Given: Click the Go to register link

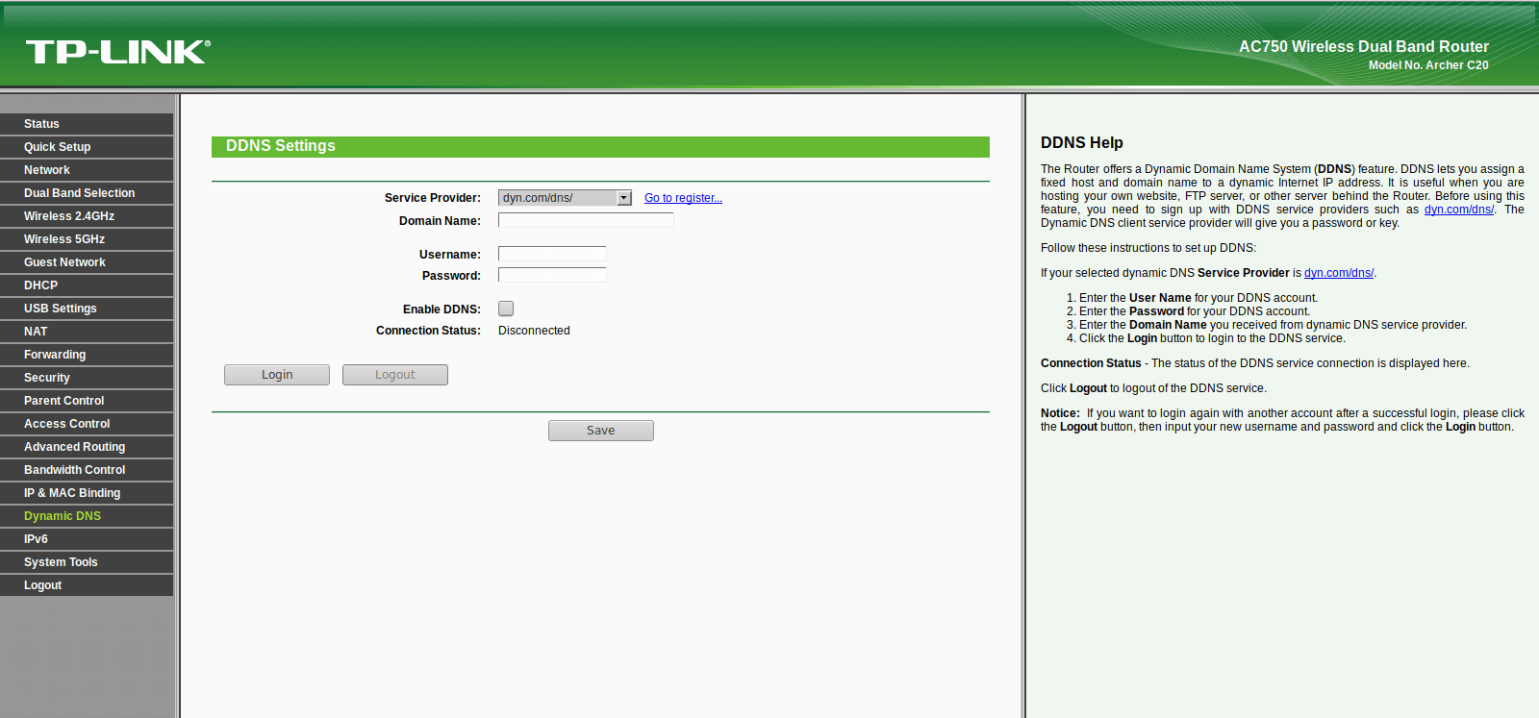Looking at the screenshot, I should [683, 198].
